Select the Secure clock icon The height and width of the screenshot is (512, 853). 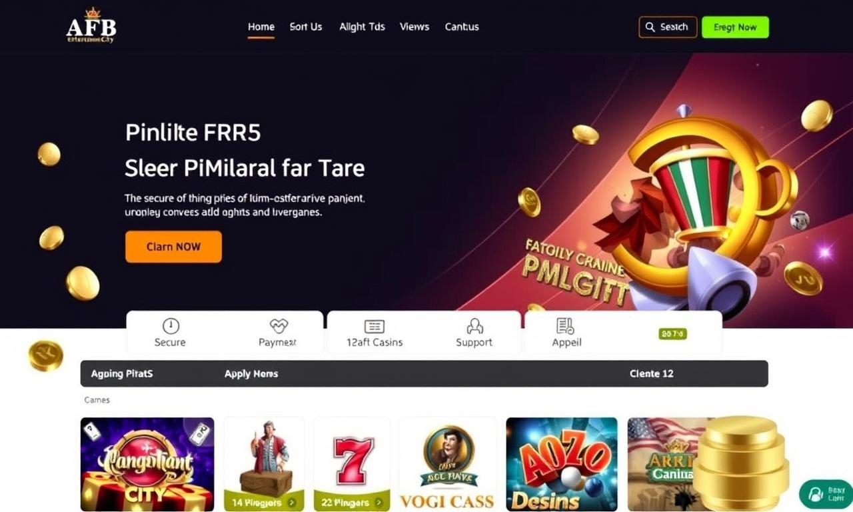(171, 326)
